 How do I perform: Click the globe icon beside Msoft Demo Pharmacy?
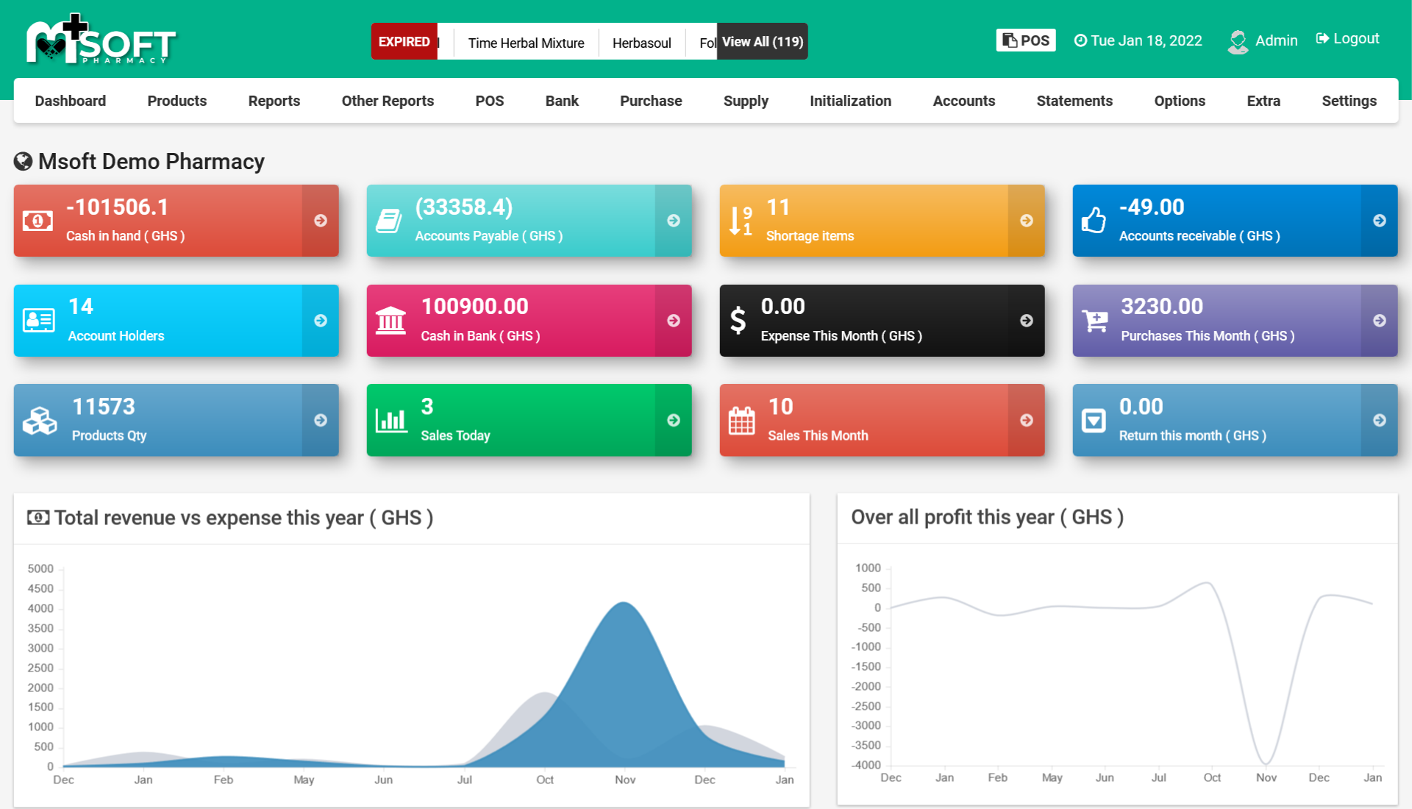23,161
